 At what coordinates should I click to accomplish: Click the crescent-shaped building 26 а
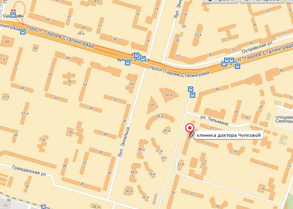coord(159,119)
